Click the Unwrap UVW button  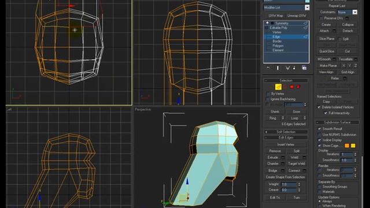(x=297, y=16)
